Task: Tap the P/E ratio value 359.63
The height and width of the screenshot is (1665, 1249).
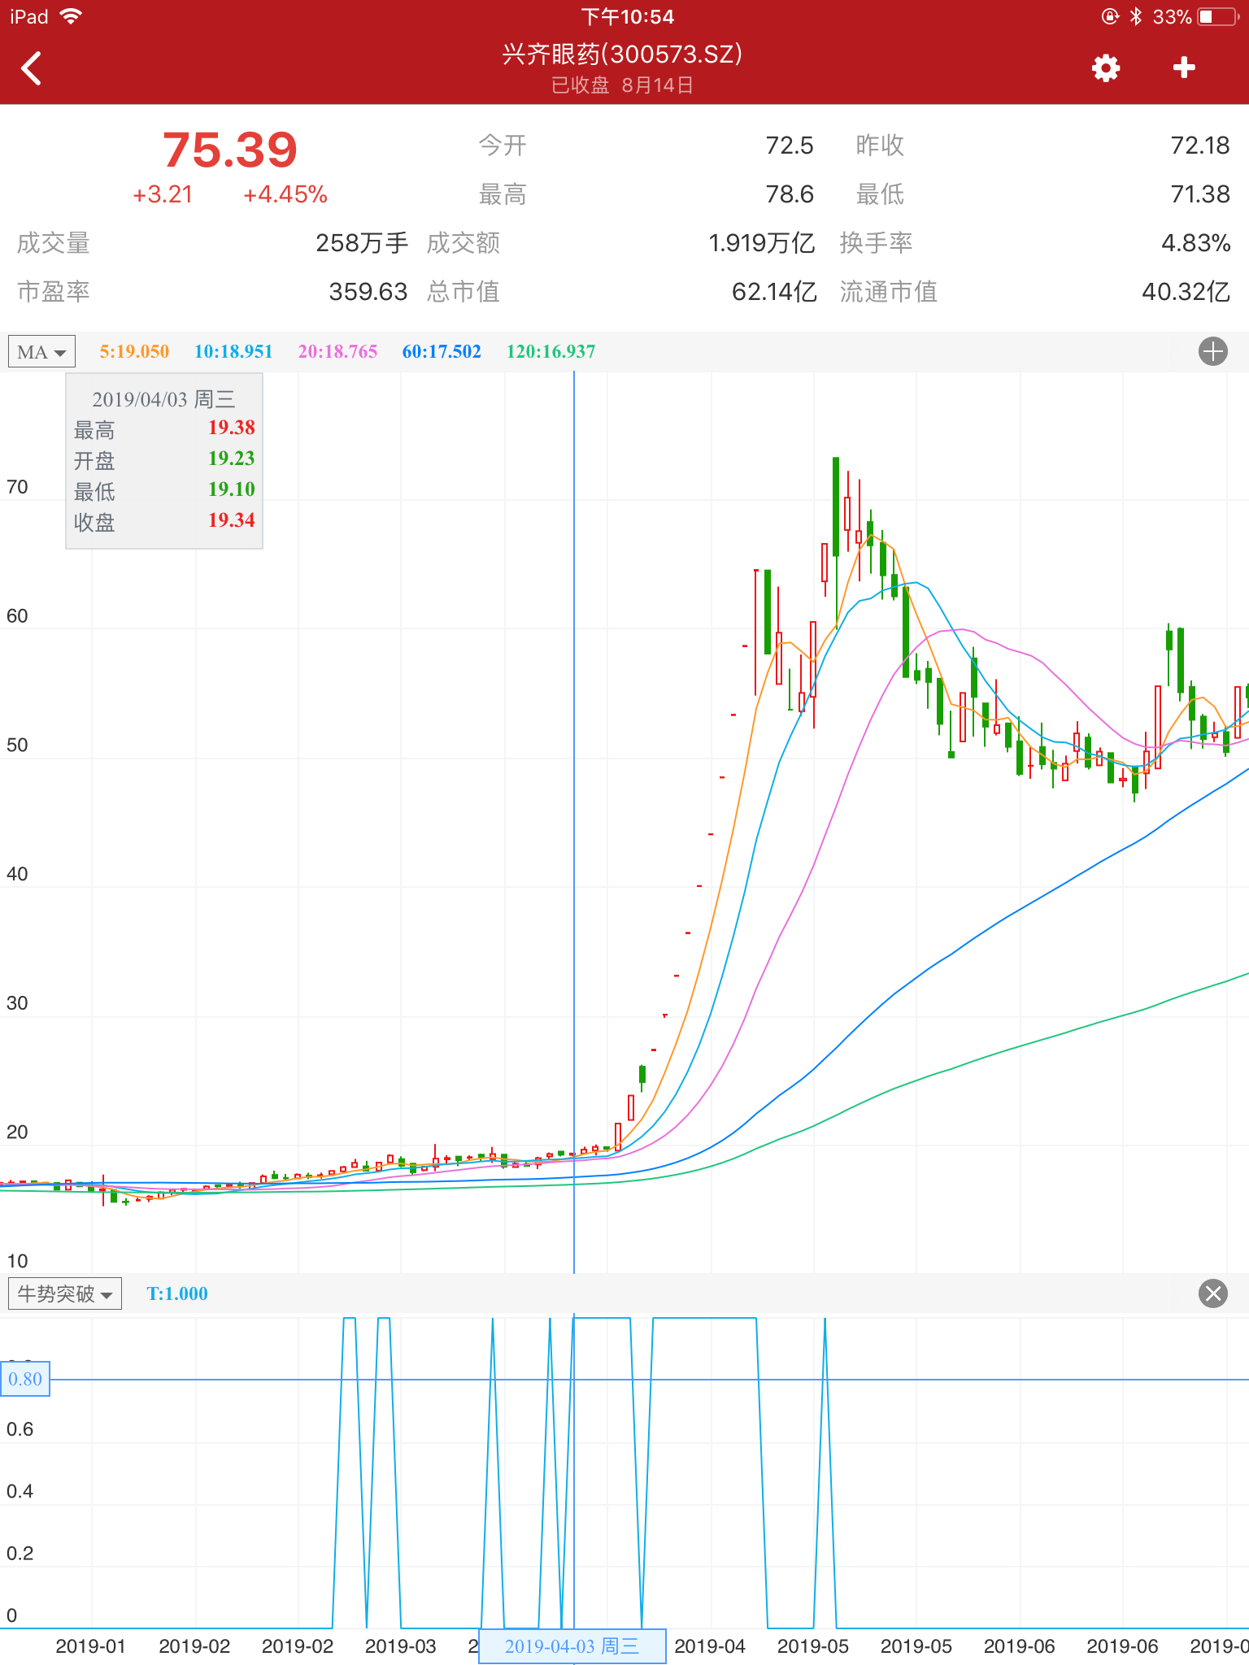Action: pyautogui.click(x=368, y=292)
